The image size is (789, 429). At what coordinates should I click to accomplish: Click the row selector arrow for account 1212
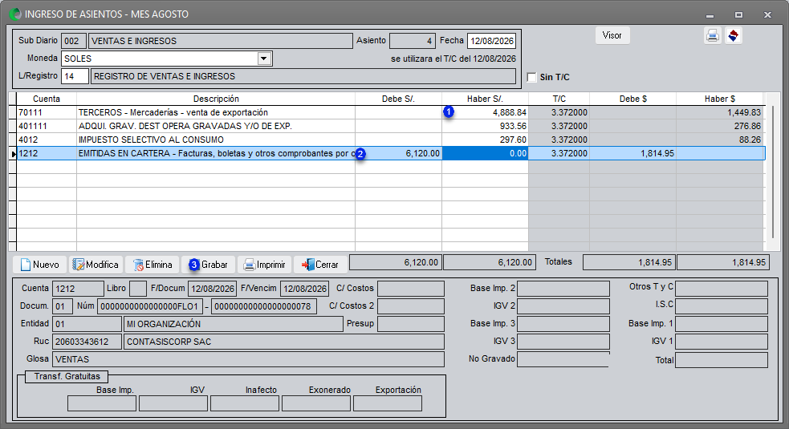13,154
